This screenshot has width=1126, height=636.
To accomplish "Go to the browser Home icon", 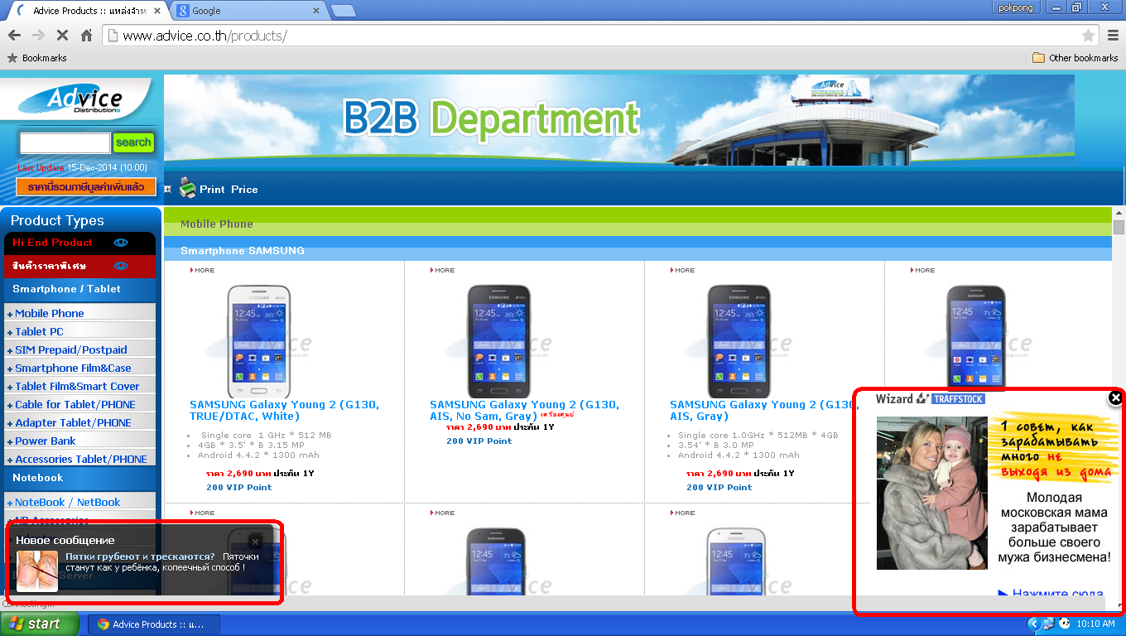I will (x=86, y=36).
